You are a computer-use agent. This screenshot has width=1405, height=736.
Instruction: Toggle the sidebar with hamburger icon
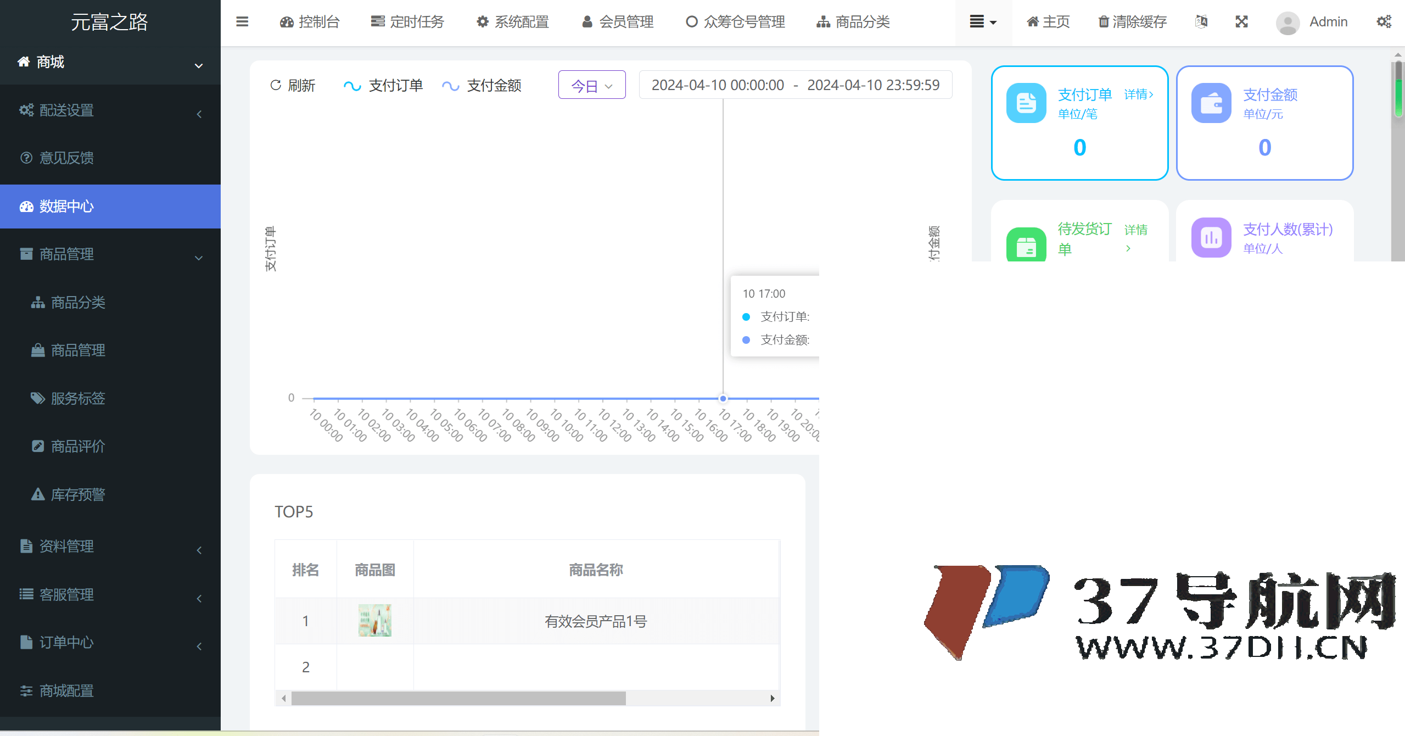[x=242, y=22]
